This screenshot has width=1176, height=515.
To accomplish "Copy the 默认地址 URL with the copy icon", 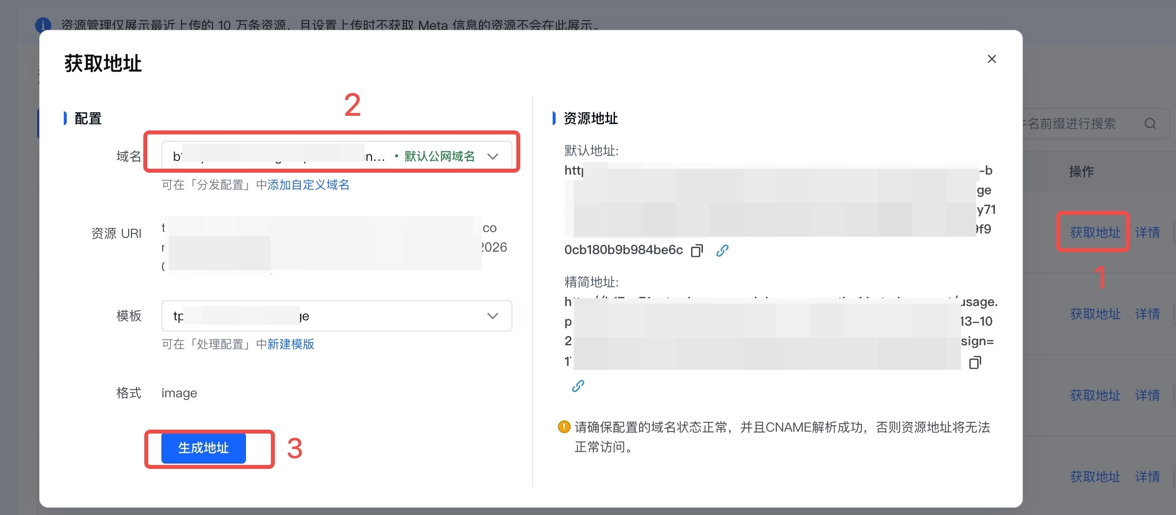I will coord(697,251).
